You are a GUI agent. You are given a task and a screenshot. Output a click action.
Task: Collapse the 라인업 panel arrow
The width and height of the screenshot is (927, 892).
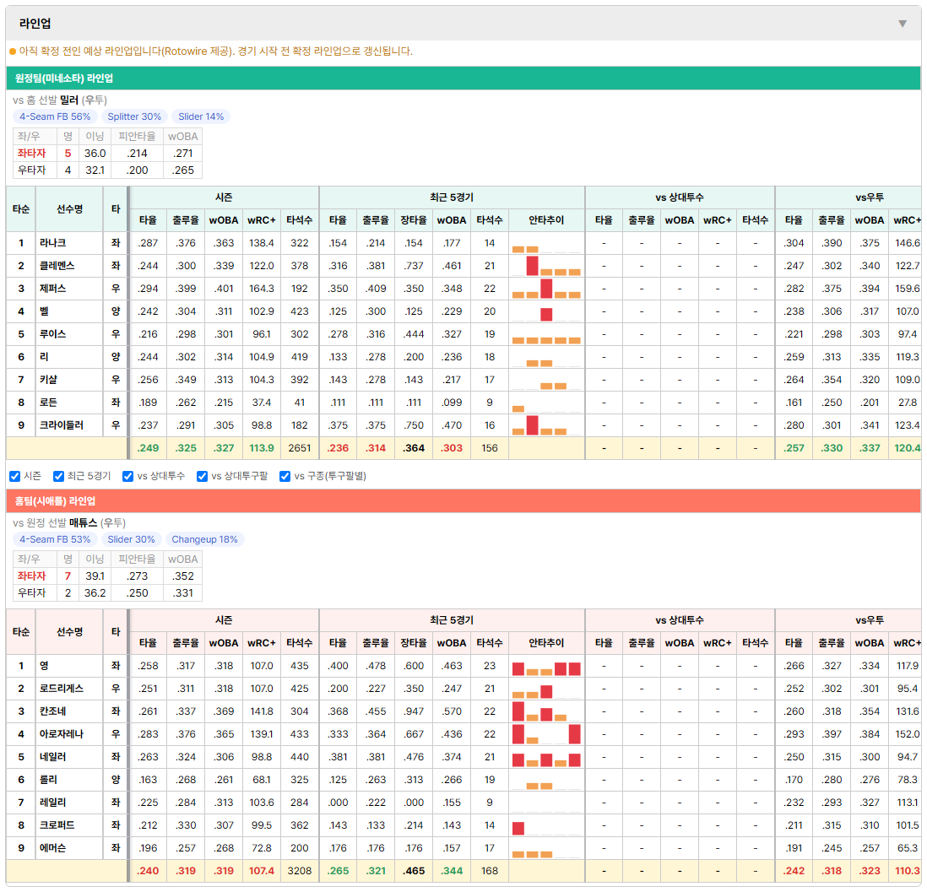(903, 24)
